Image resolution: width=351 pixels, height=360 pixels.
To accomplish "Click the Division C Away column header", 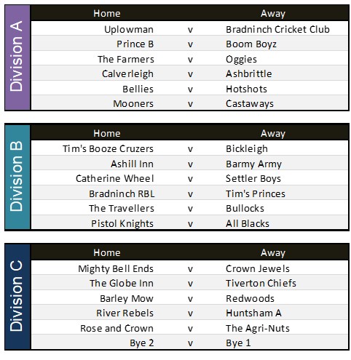I will pos(273,253).
